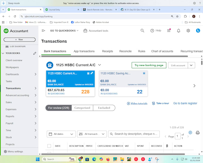Print the transactions list

coord(198,132)
